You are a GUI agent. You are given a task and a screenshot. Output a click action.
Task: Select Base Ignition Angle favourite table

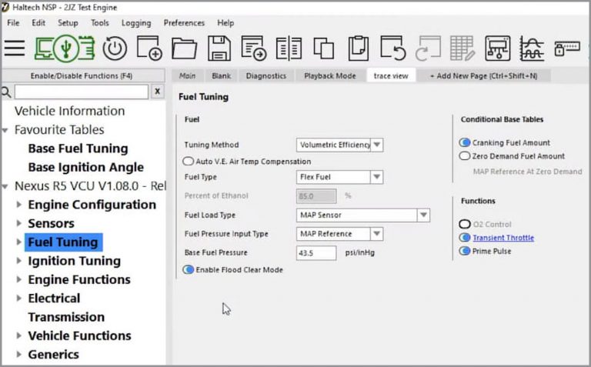click(85, 167)
